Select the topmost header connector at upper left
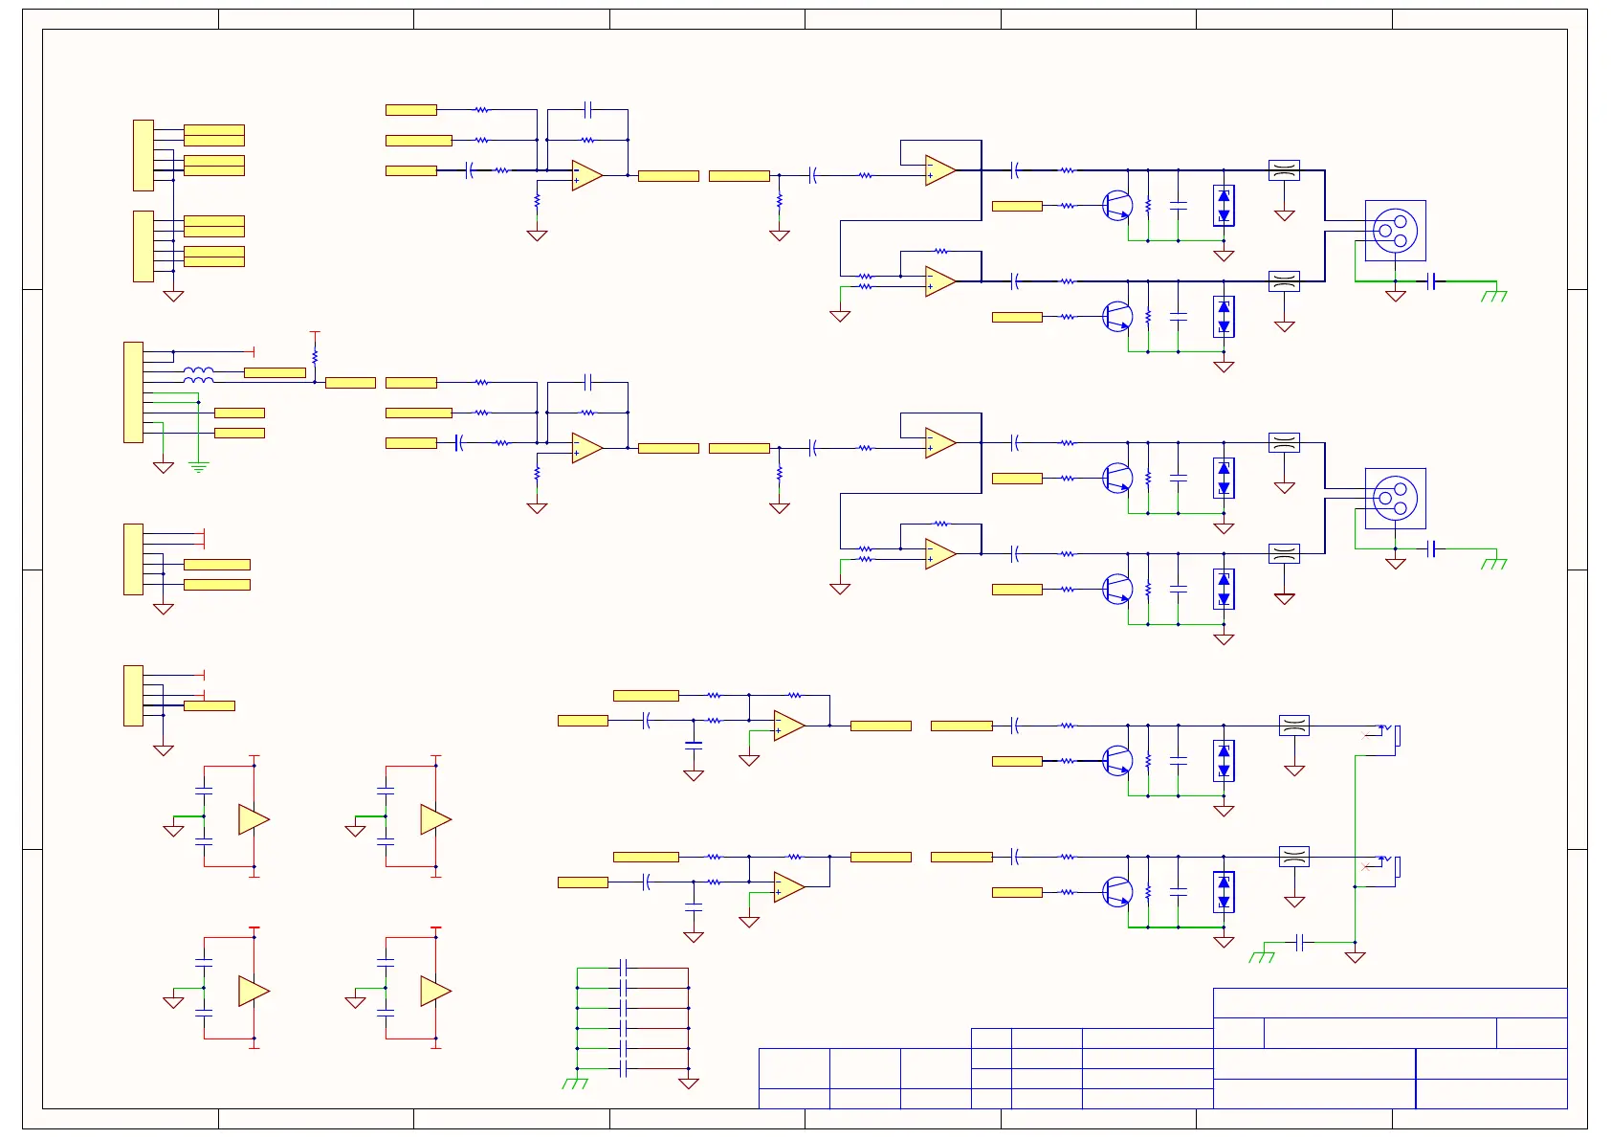1611x1139 pixels. [x=143, y=155]
